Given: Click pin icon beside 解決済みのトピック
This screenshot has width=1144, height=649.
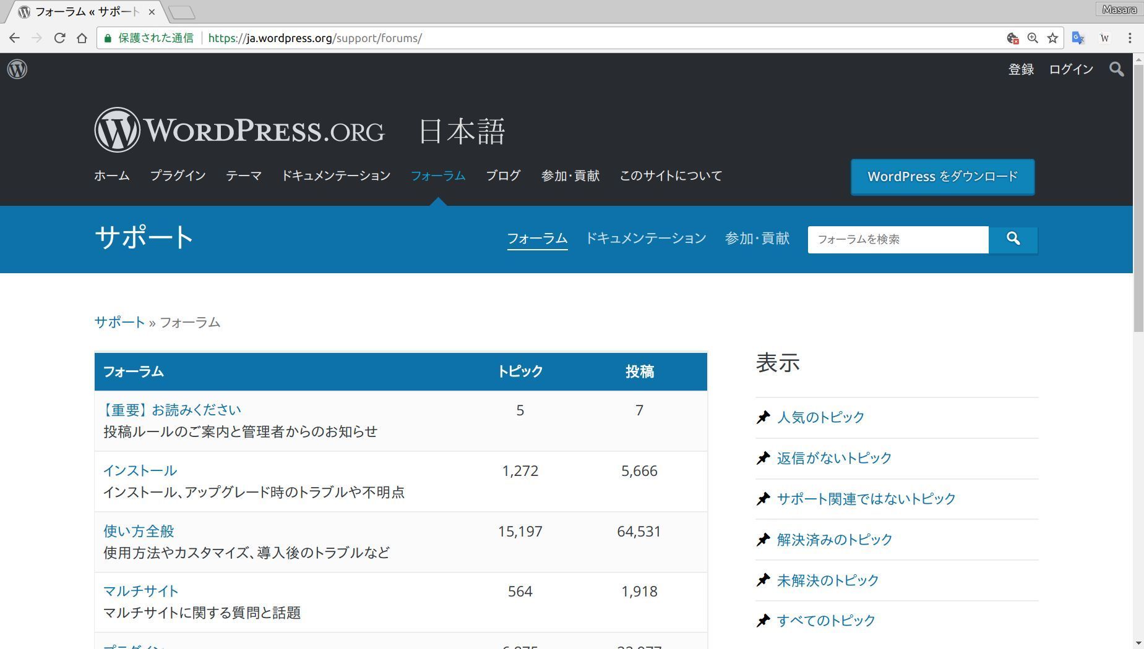Looking at the screenshot, I should pyautogui.click(x=763, y=540).
